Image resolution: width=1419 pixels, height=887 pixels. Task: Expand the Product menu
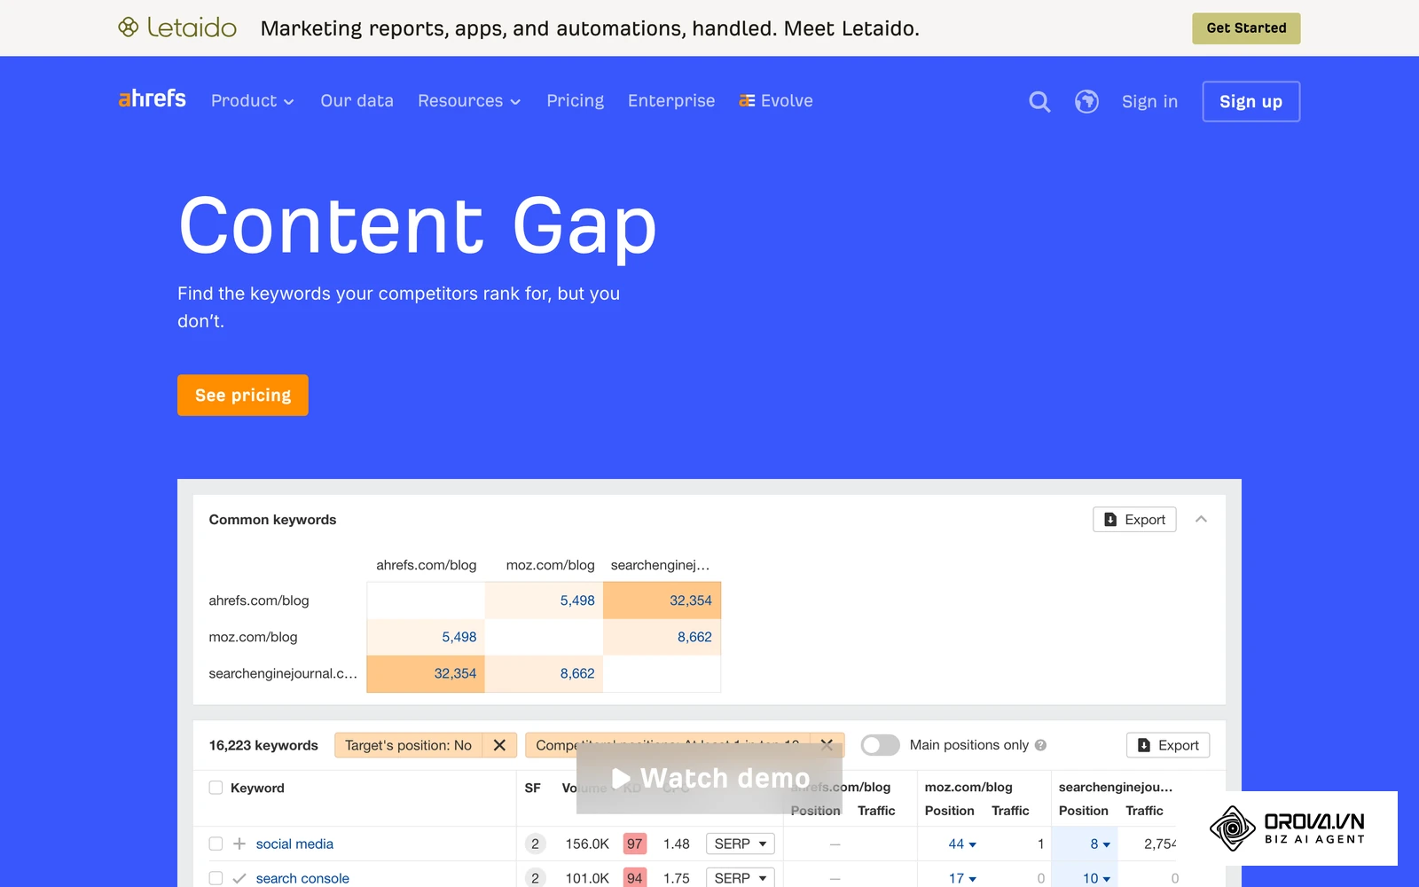point(253,101)
